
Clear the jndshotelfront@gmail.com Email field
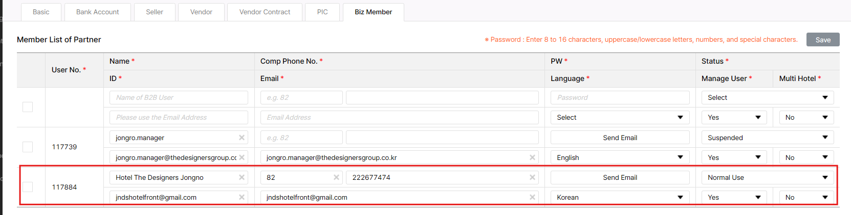[532, 197]
